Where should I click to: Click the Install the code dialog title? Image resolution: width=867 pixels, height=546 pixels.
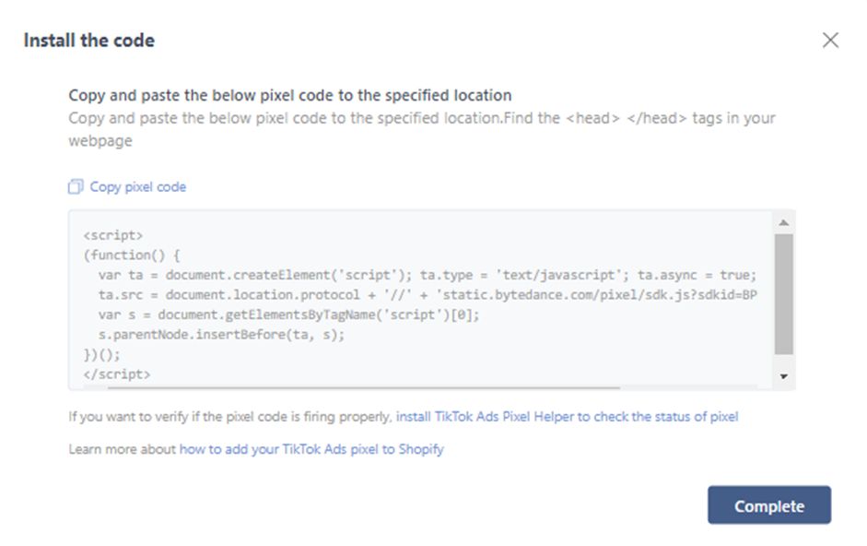[89, 41]
